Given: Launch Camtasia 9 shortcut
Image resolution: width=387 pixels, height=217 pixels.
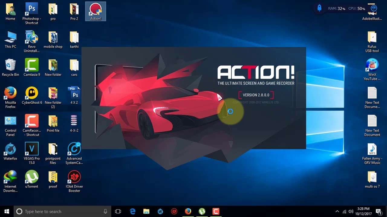Looking at the screenshot, I should 32,68.
